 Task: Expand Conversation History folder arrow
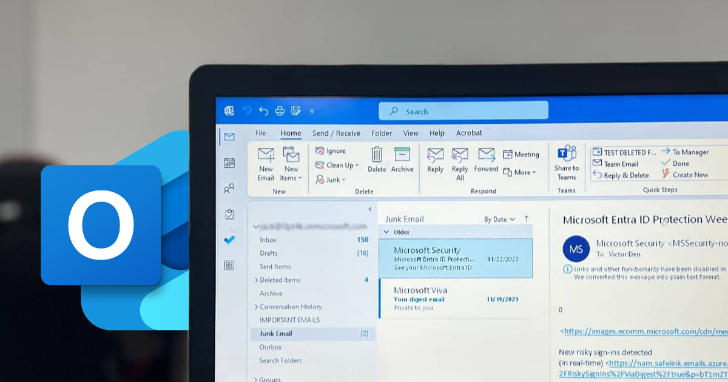[256, 307]
